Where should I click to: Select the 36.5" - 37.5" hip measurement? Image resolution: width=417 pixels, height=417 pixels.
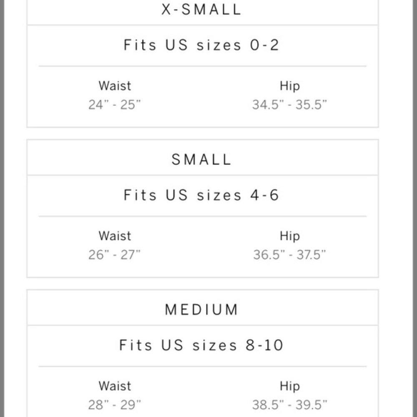point(289,255)
